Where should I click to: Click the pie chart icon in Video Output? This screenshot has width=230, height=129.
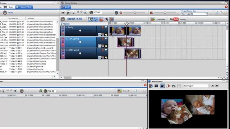click(x=168, y=86)
